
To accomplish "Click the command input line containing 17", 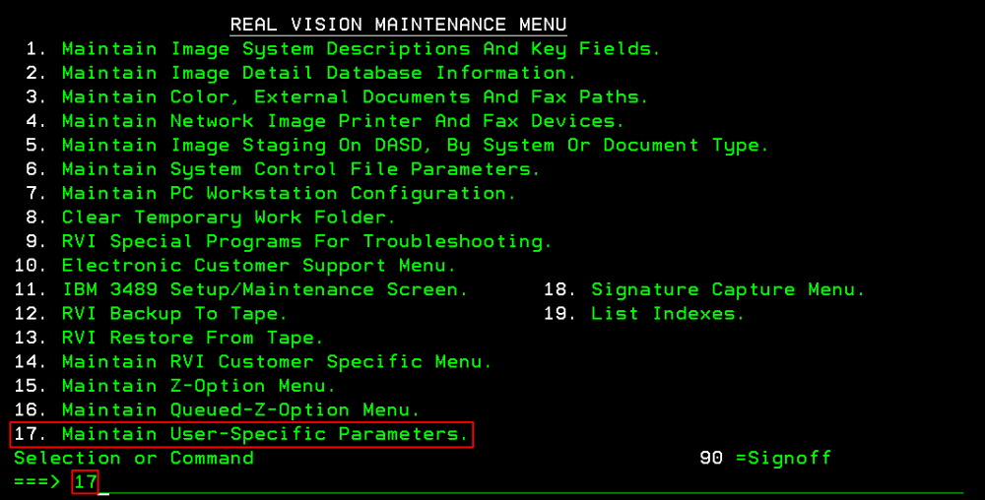I will click(518, 482).
